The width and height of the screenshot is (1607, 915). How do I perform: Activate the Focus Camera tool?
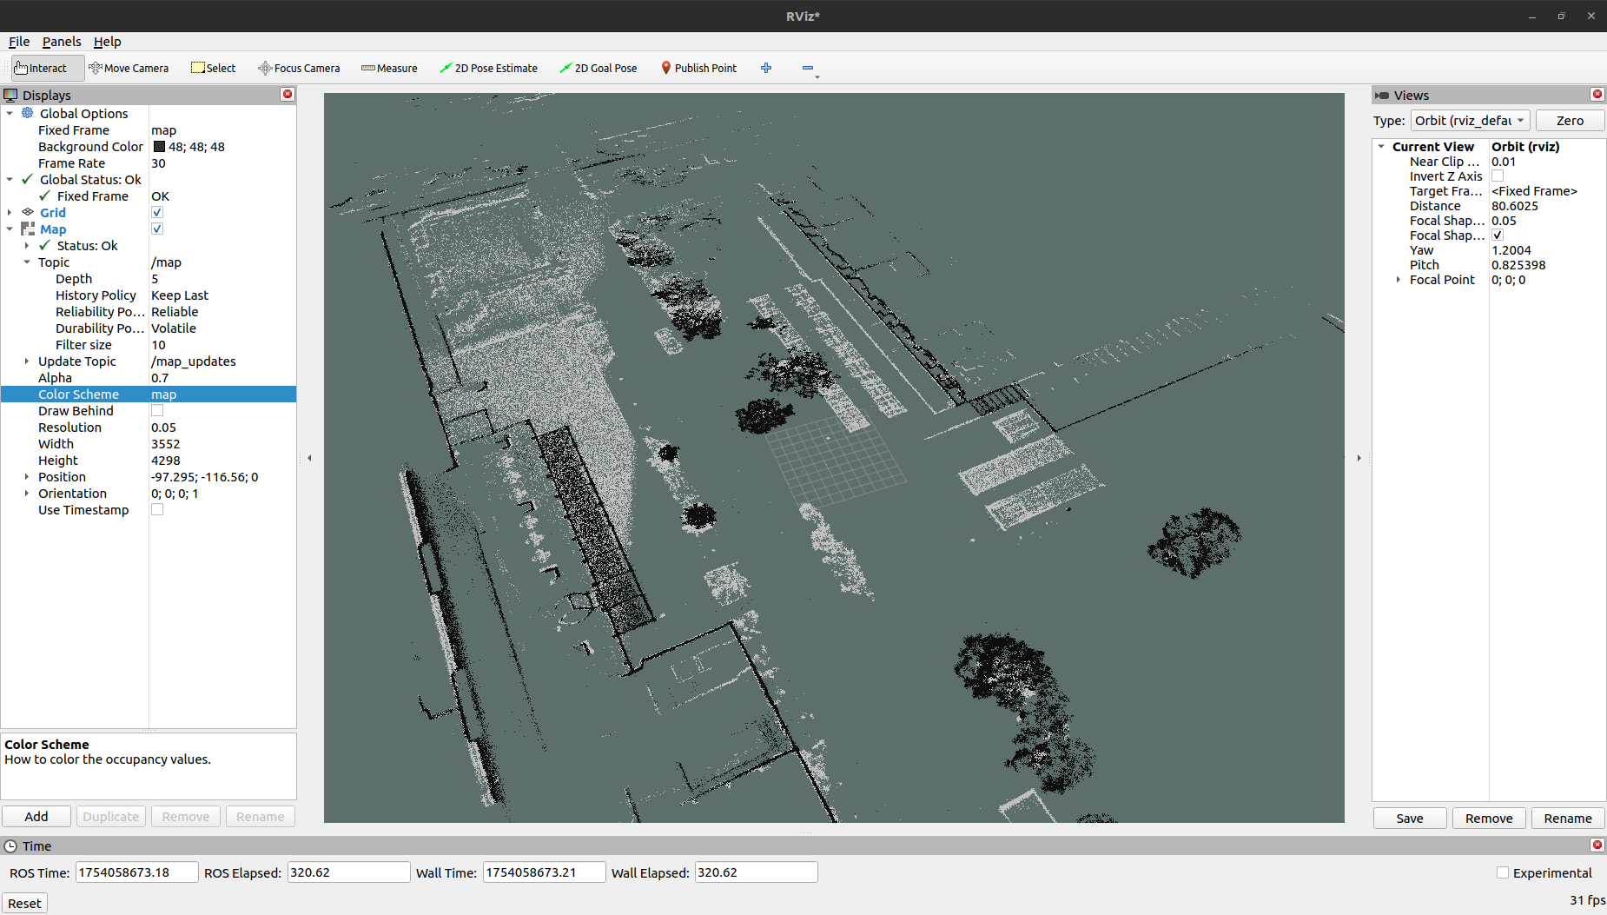[x=299, y=68]
